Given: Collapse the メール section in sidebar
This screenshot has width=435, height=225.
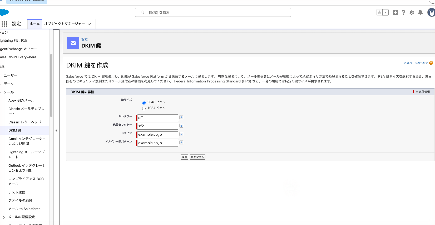Looking at the screenshot, I should point(1,92).
